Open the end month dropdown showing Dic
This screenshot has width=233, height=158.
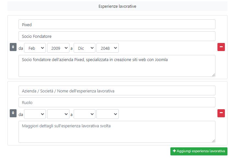pos(85,48)
